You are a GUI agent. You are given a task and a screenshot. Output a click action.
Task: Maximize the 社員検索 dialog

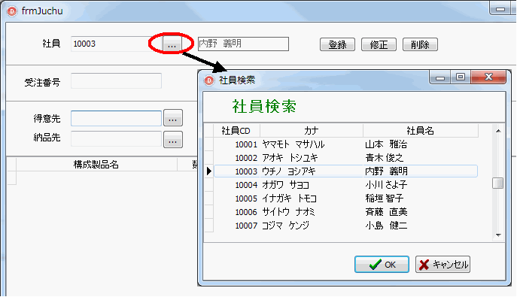tap(461, 77)
